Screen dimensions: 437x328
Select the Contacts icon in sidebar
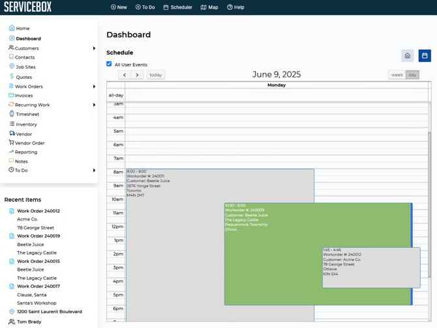(x=11, y=57)
